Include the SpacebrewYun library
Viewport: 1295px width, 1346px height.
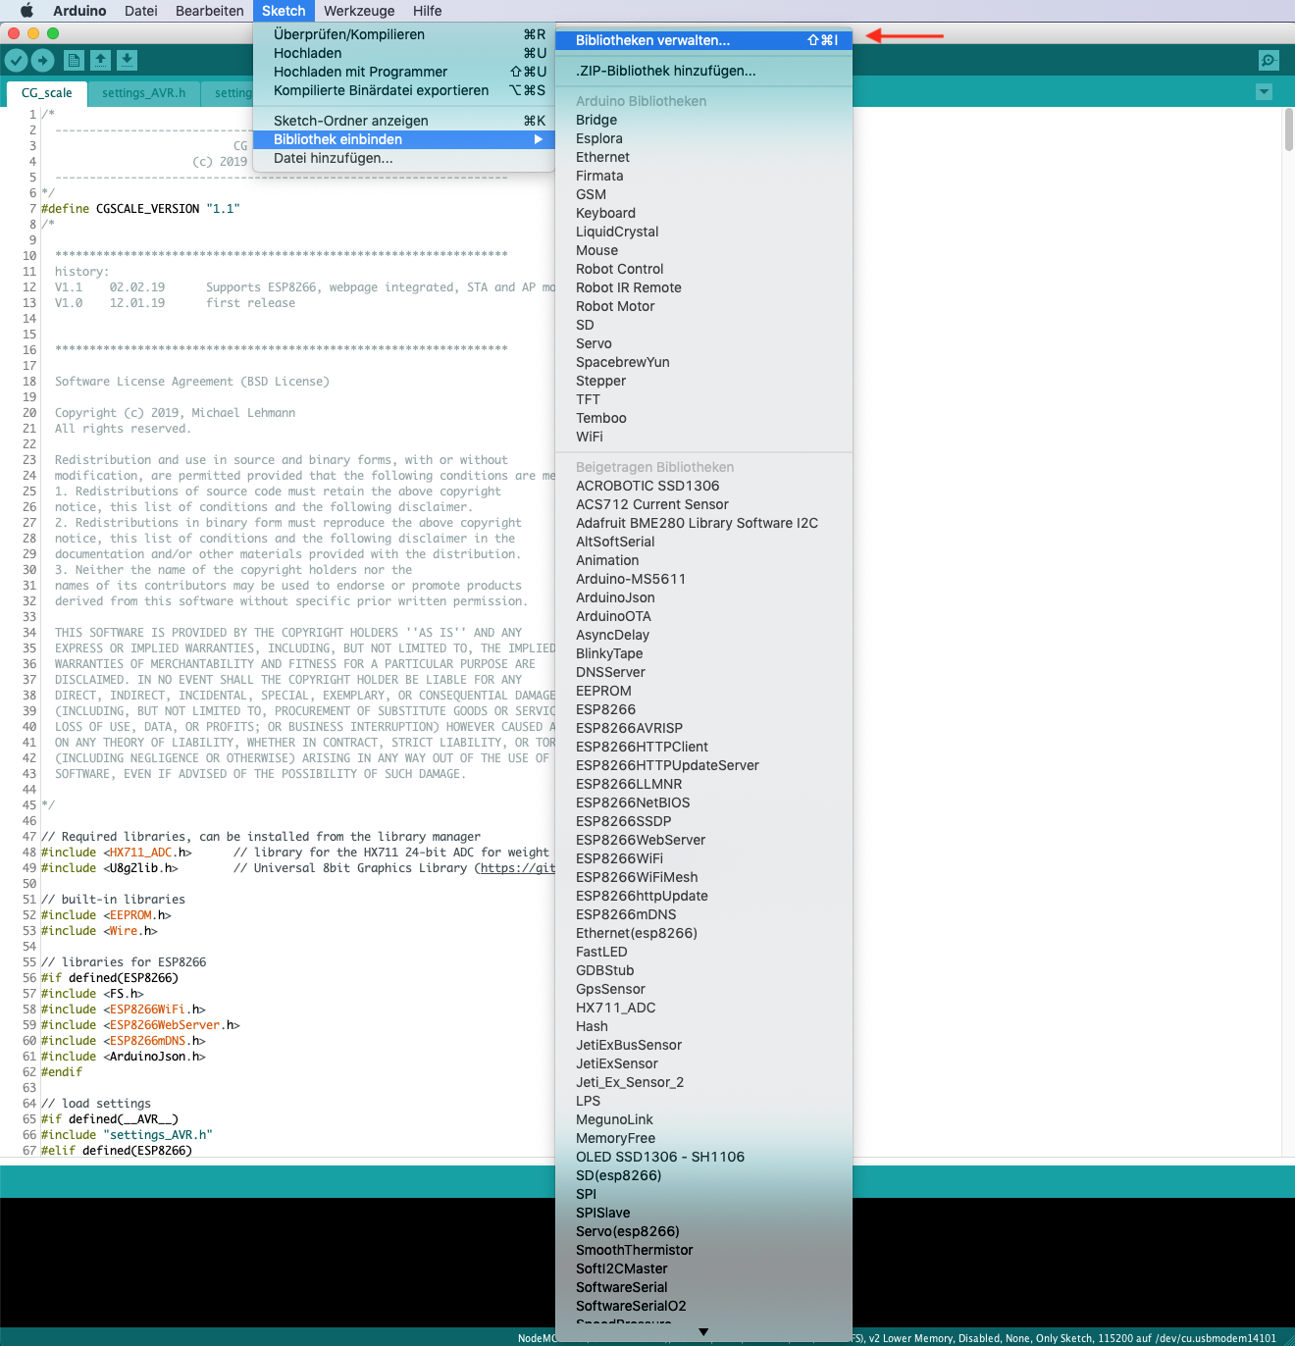703,362
